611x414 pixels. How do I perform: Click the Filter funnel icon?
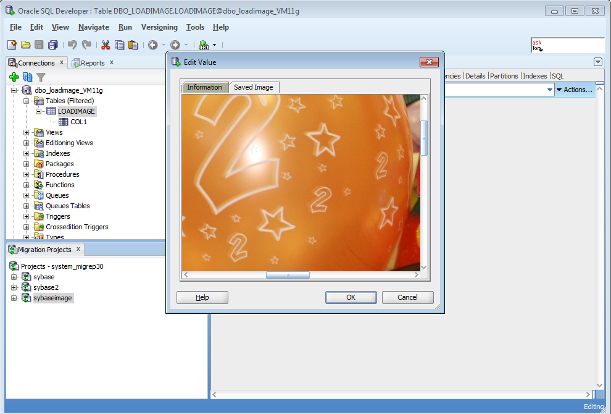click(41, 77)
